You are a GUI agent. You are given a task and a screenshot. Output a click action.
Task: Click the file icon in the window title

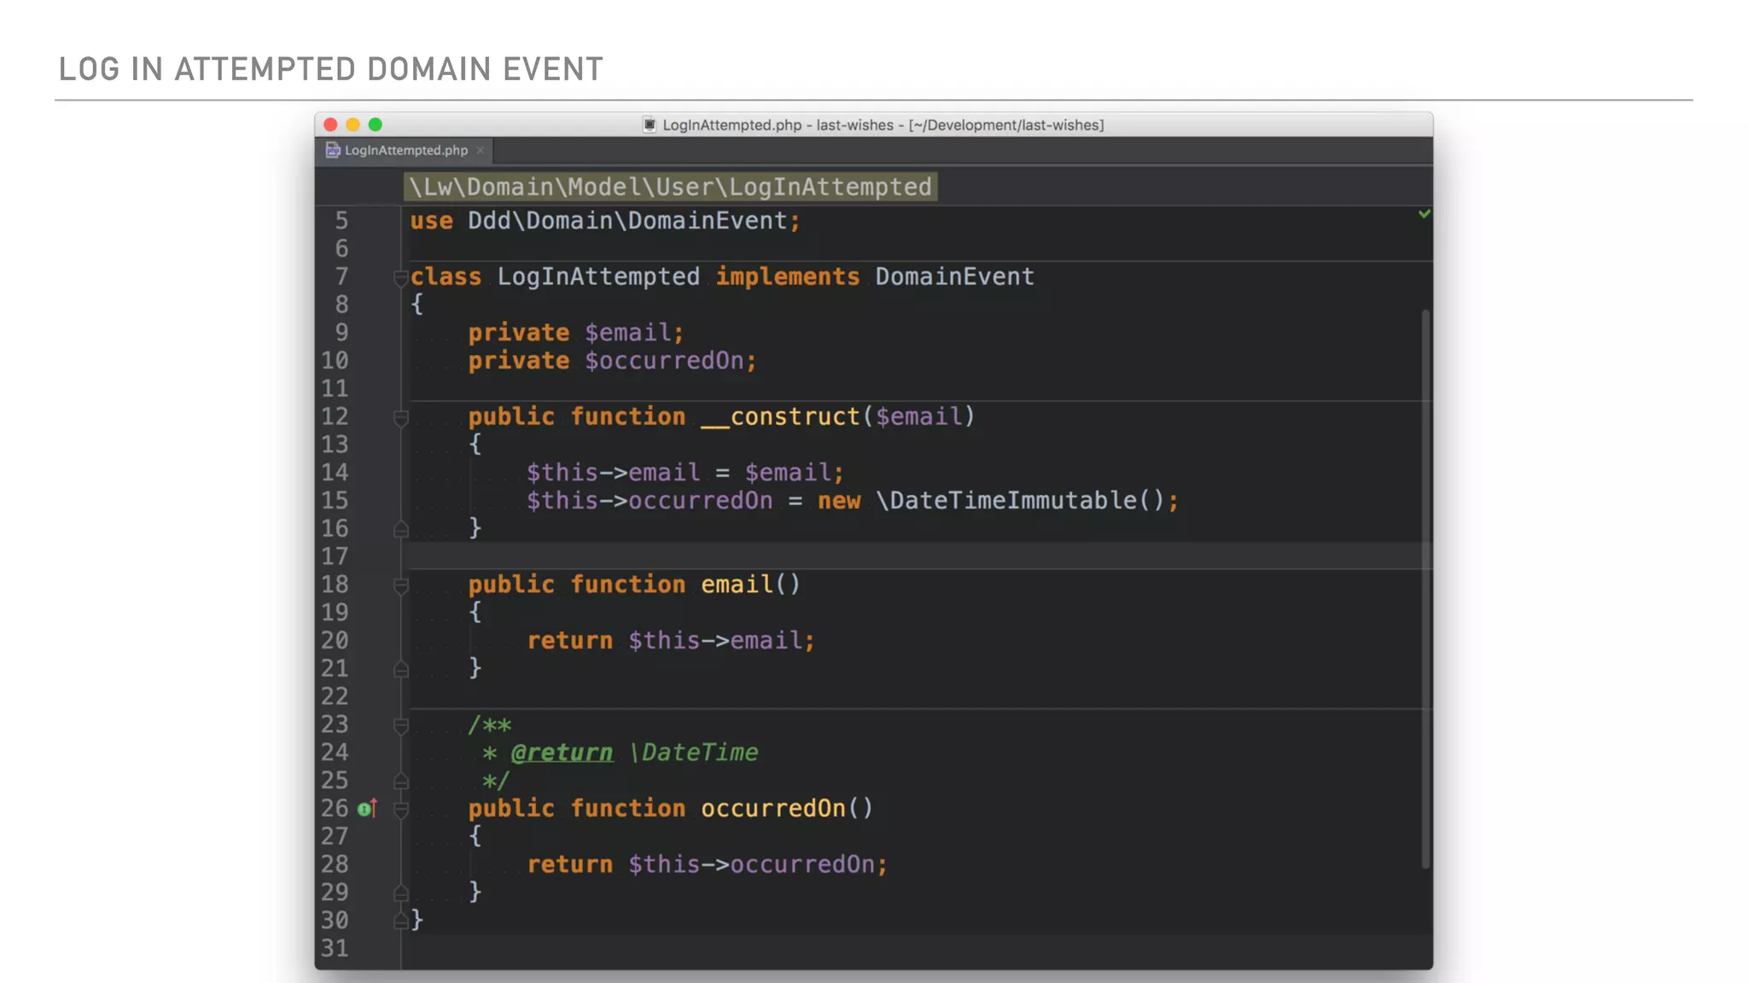click(x=650, y=125)
